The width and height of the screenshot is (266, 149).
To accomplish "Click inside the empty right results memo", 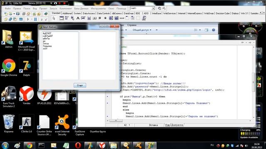I will point(98,55).
